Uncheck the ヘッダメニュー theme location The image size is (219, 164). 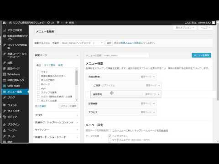point(109,136)
